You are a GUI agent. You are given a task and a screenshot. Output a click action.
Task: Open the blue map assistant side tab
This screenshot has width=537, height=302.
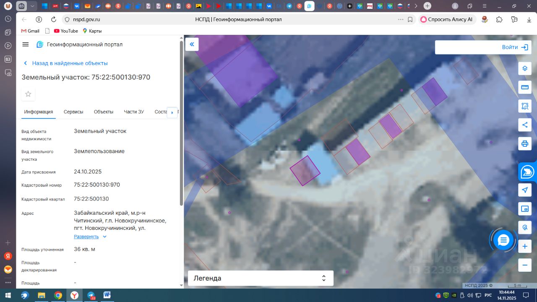[527, 172]
